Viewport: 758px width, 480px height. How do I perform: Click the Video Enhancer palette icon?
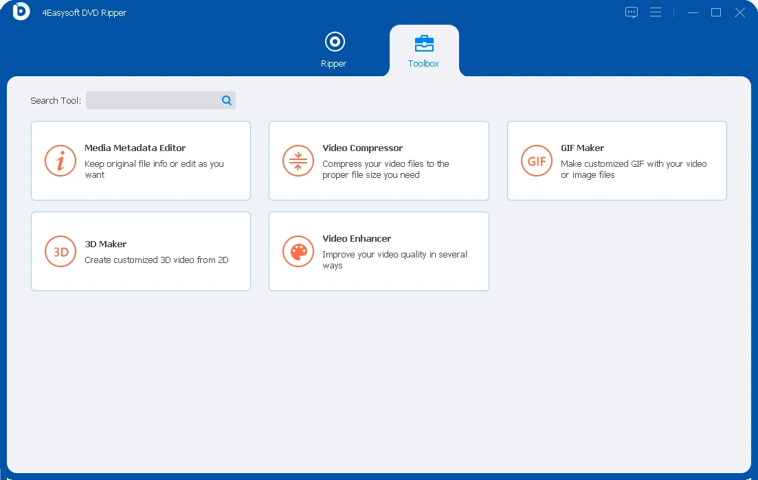click(298, 251)
